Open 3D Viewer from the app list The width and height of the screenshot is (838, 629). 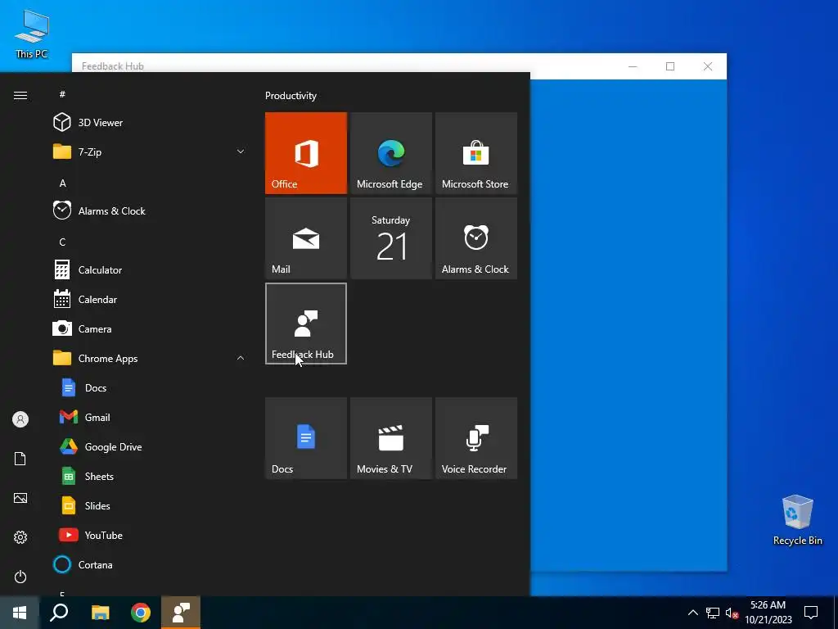click(150, 123)
